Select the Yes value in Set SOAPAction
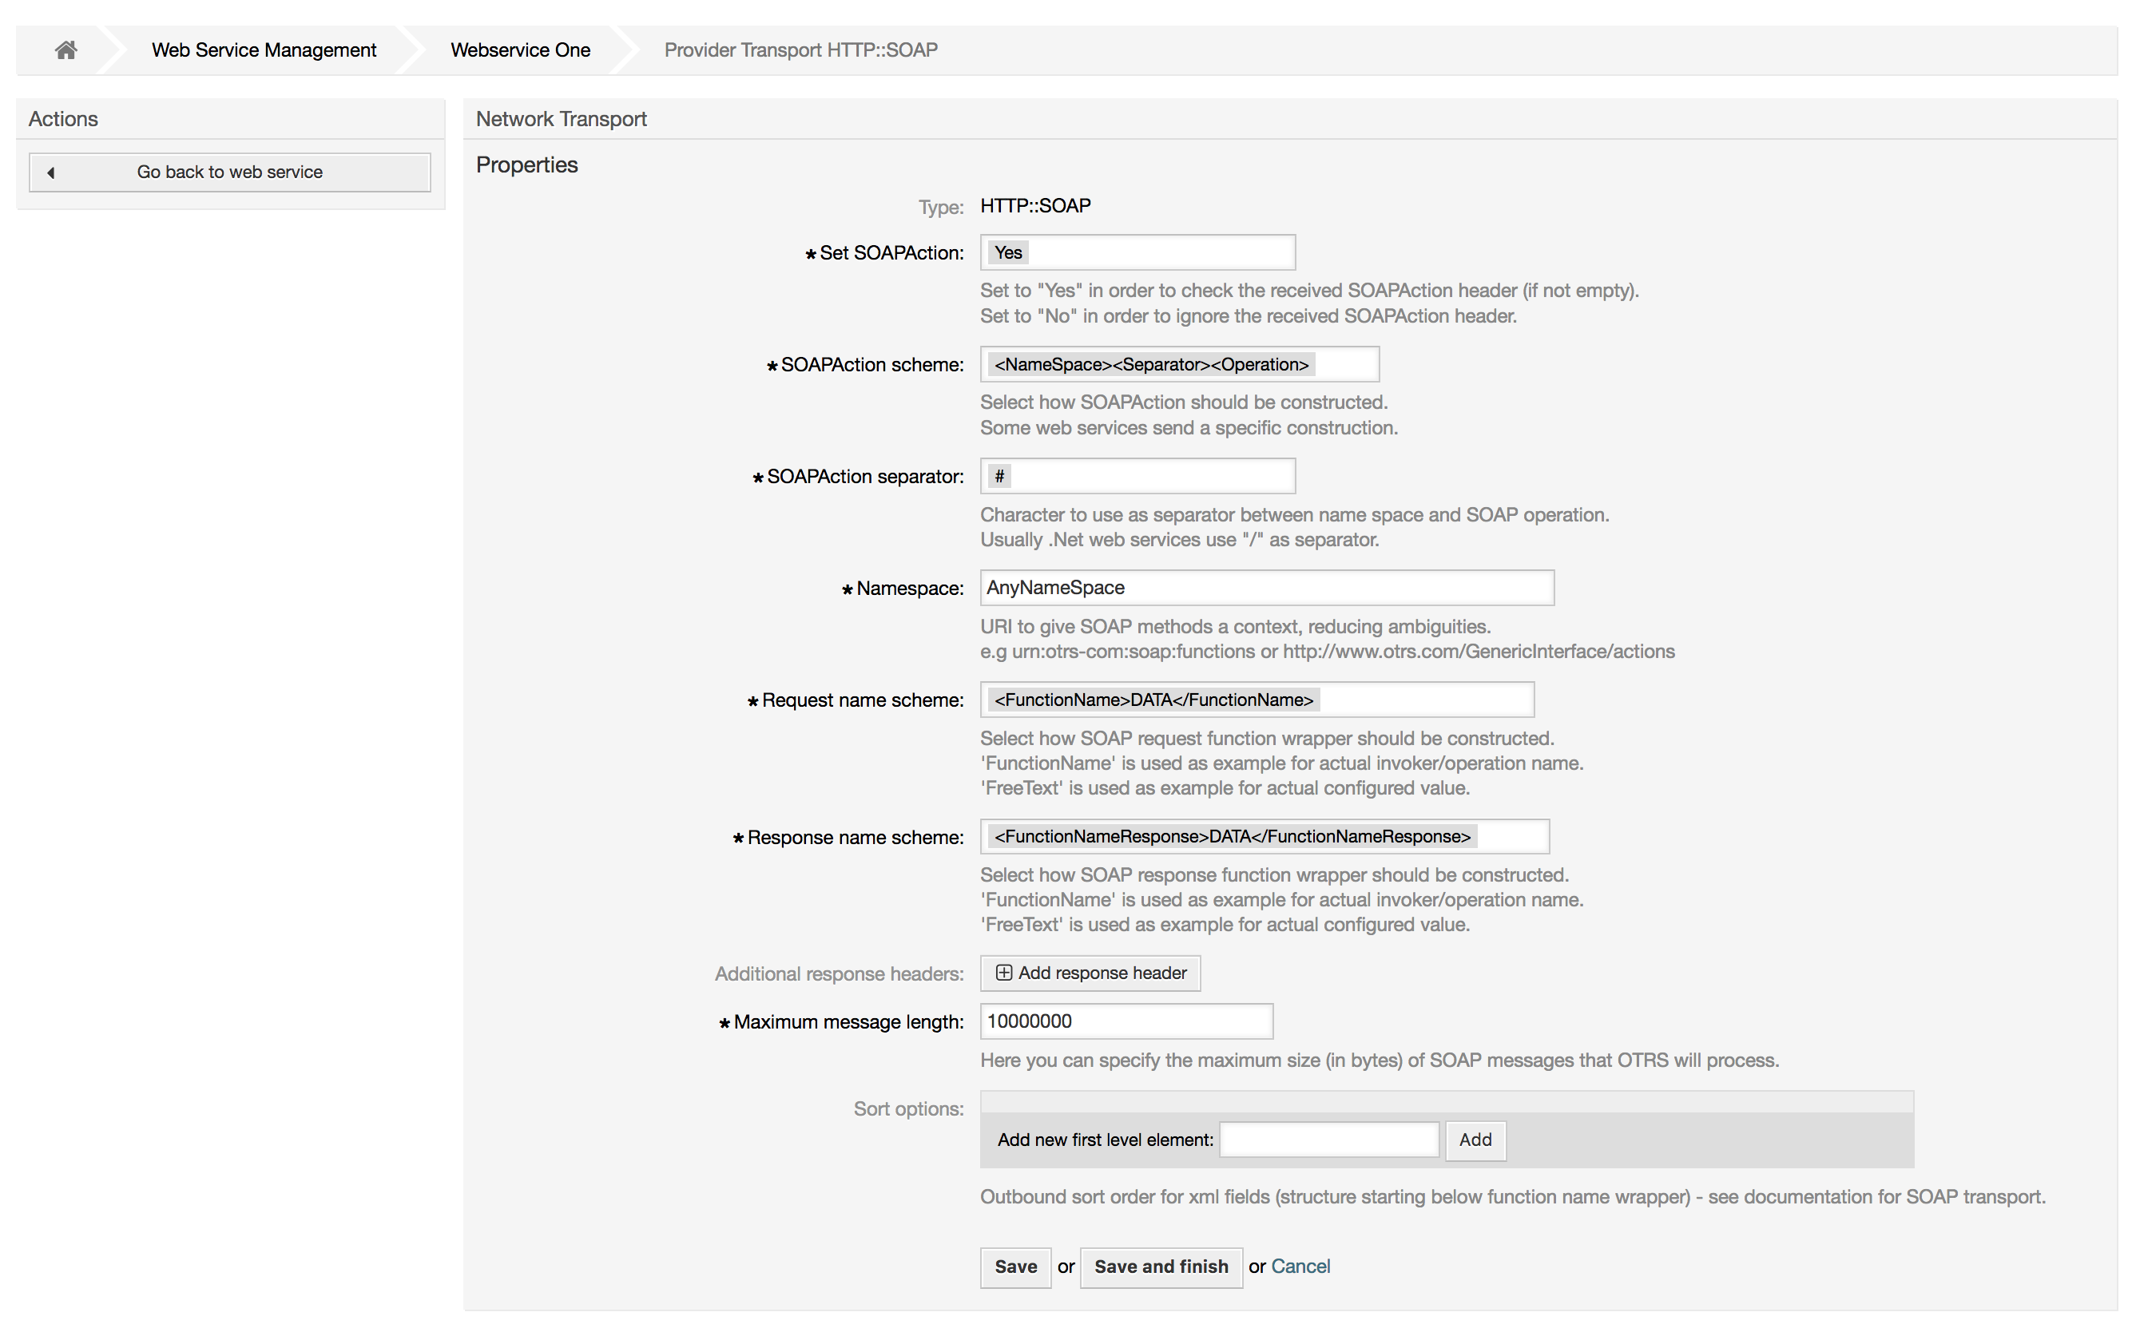The height and width of the screenshot is (1344, 2136). point(1007,252)
